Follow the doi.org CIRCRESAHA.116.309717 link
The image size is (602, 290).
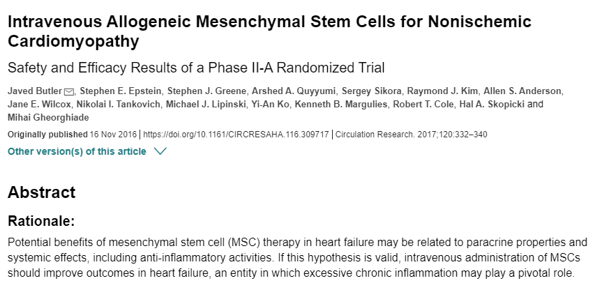pyautogui.click(x=236, y=135)
